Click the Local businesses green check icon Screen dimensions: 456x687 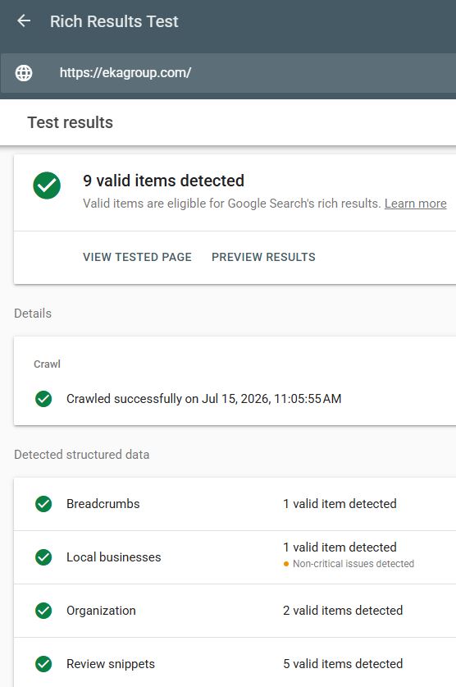pyautogui.click(x=43, y=557)
